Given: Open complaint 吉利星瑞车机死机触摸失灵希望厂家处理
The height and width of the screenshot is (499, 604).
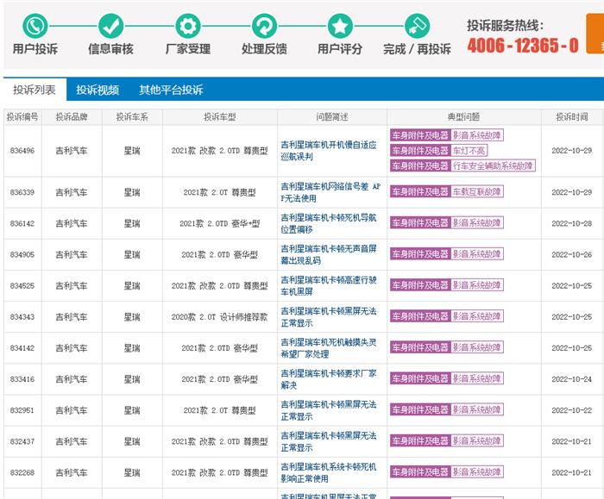Looking at the screenshot, I should pos(329,348).
